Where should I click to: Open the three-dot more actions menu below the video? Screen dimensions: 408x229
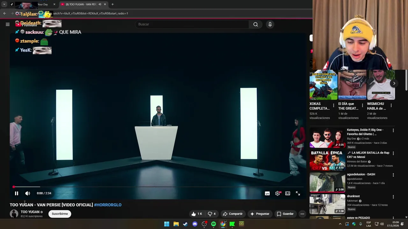(x=302, y=214)
